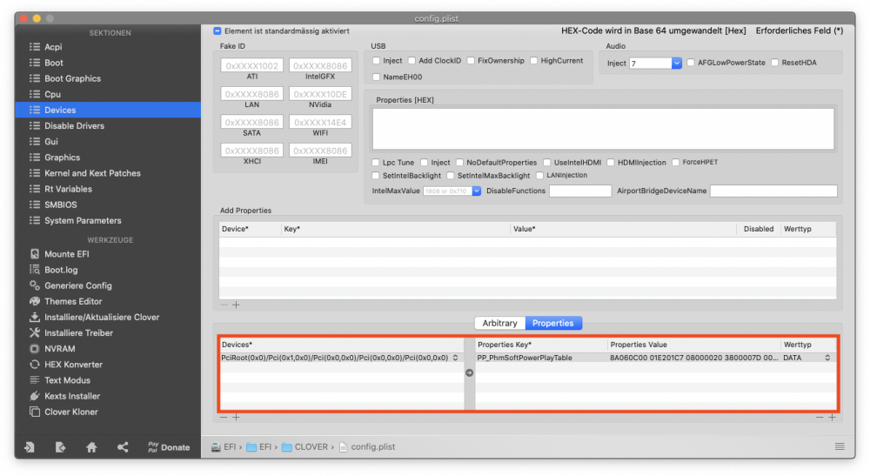Remove property key with right minus
Viewport: 870px width, 476px height.
click(x=820, y=417)
